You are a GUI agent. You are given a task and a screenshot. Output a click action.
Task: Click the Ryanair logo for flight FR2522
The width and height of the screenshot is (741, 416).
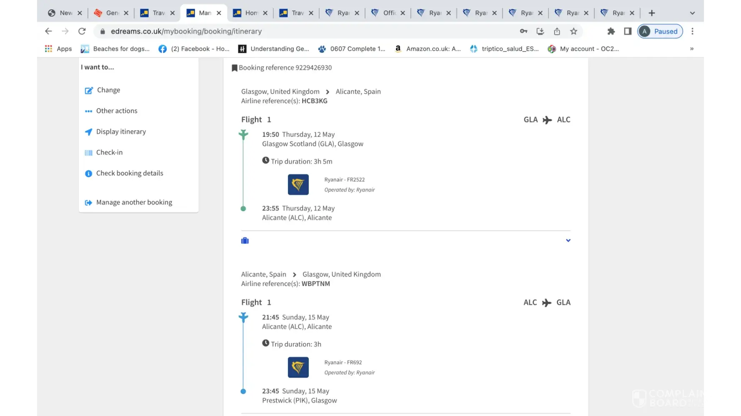pyautogui.click(x=298, y=185)
